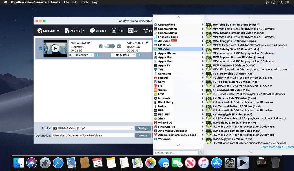The width and height of the screenshot is (294, 171).
Task: Open the Tools menu in the menu bar
Action: pos(84,2)
